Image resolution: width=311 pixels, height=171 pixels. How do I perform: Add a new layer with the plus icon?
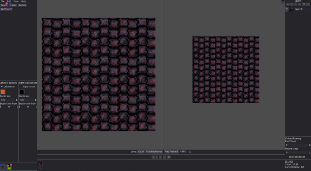pyautogui.click(x=288, y=4)
